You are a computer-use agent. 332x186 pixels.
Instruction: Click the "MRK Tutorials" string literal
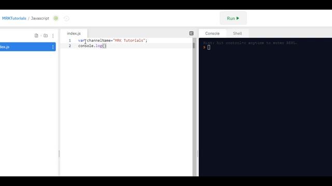(129, 40)
